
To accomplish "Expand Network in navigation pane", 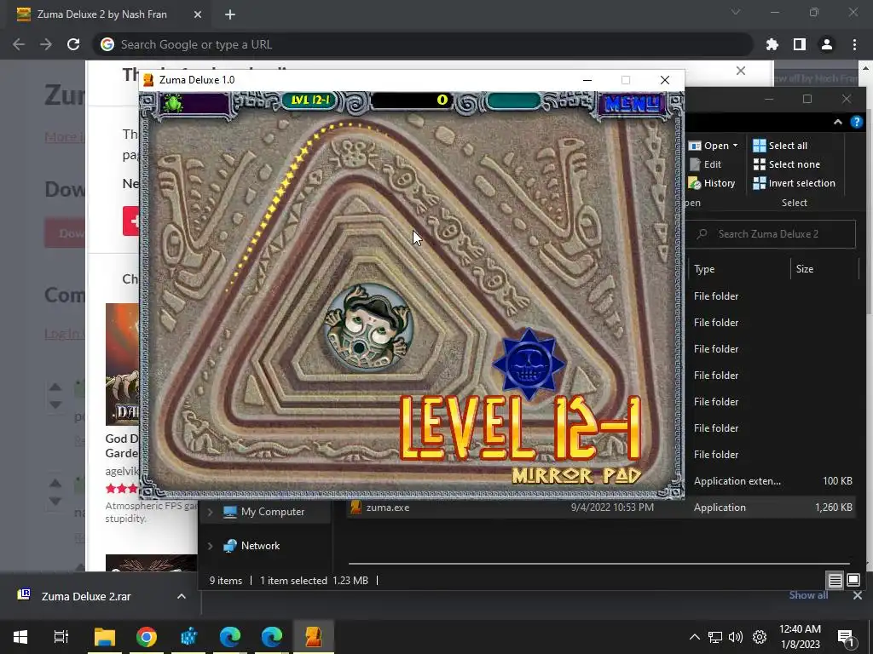I will pyautogui.click(x=211, y=546).
